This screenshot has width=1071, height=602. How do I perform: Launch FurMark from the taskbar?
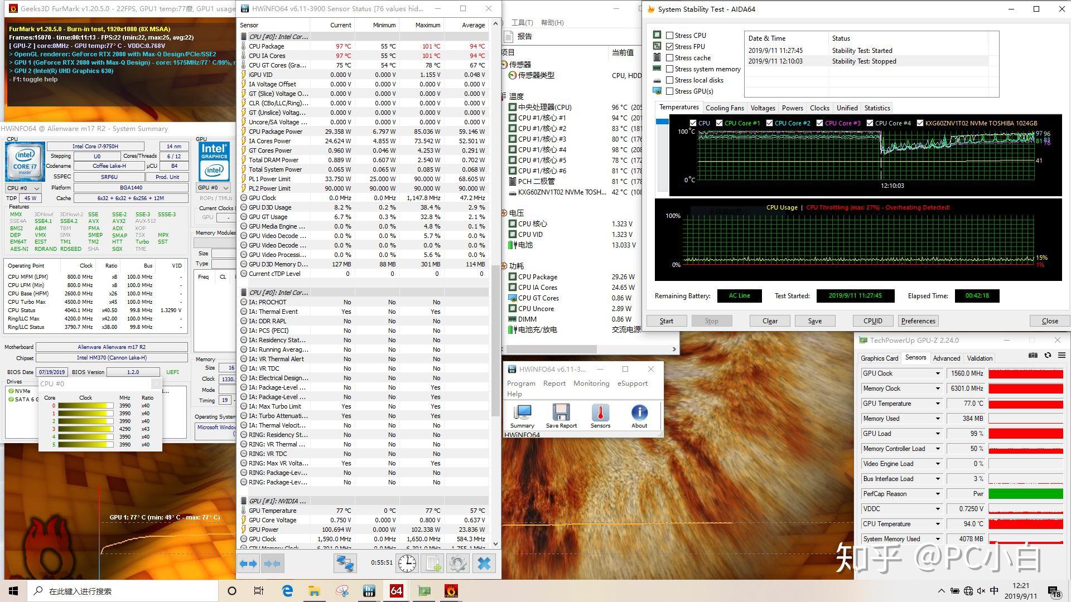451,590
